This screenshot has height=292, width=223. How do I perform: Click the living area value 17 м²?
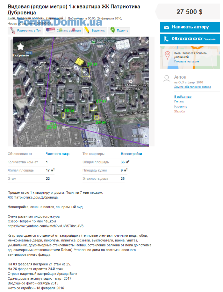(50, 170)
